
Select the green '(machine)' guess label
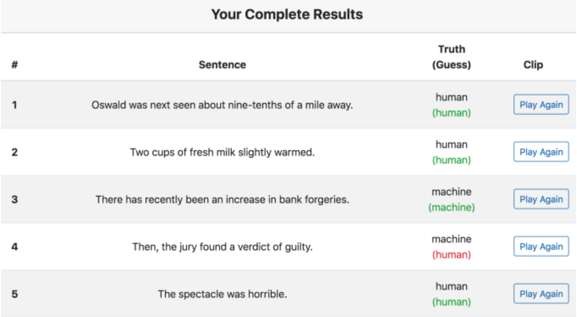pyautogui.click(x=451, y=208)
